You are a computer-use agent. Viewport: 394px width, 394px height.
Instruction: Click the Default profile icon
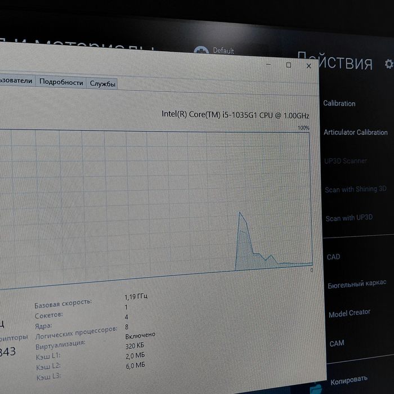pos(201,50)
